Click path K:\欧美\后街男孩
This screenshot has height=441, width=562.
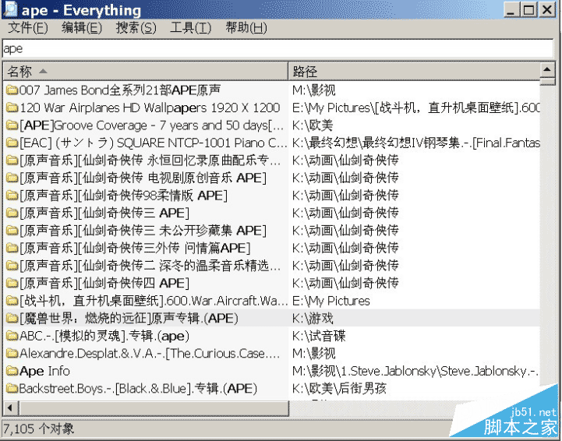pos(339,389)
